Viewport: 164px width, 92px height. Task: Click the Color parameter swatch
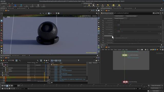click(x=119, y=31)
